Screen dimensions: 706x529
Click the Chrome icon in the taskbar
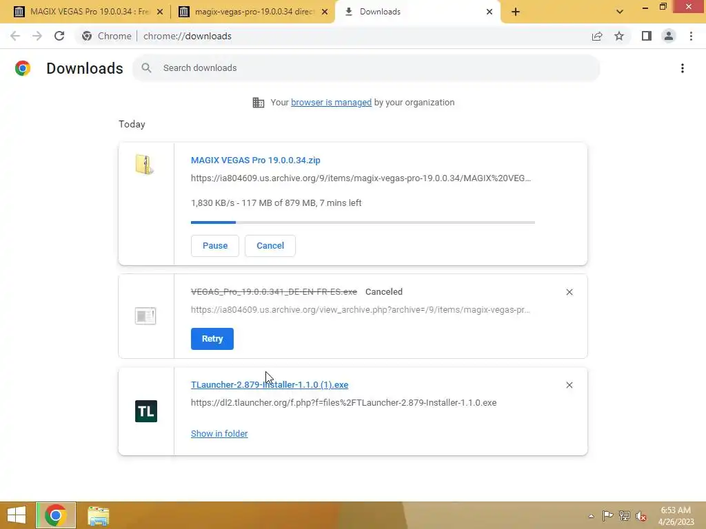tap(56, 515)
